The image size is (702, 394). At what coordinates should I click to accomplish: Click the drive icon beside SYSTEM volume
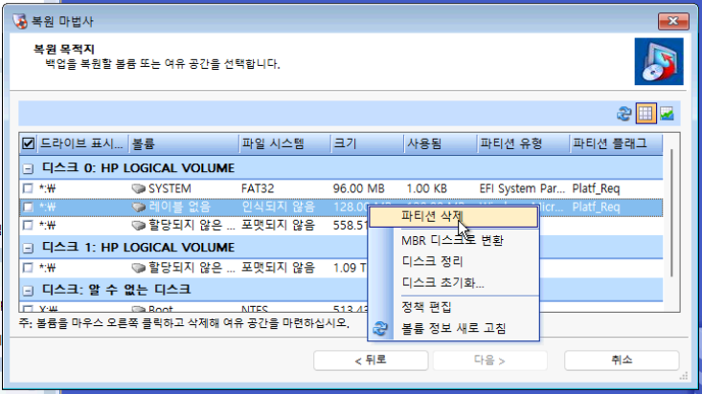(138, 188)
